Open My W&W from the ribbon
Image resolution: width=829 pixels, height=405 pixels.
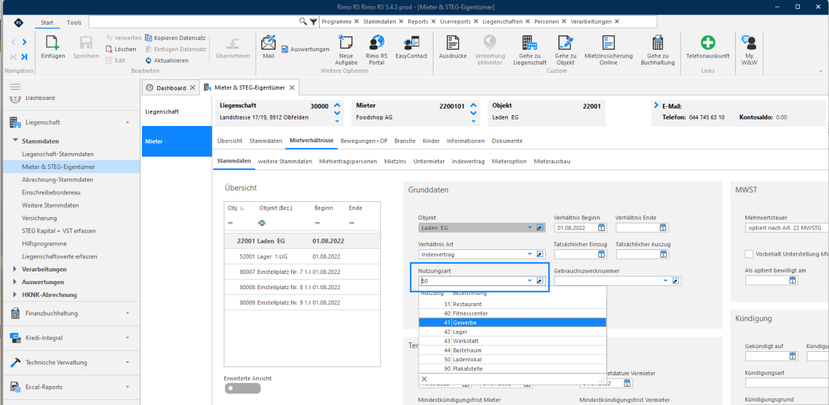click(749, 50)
